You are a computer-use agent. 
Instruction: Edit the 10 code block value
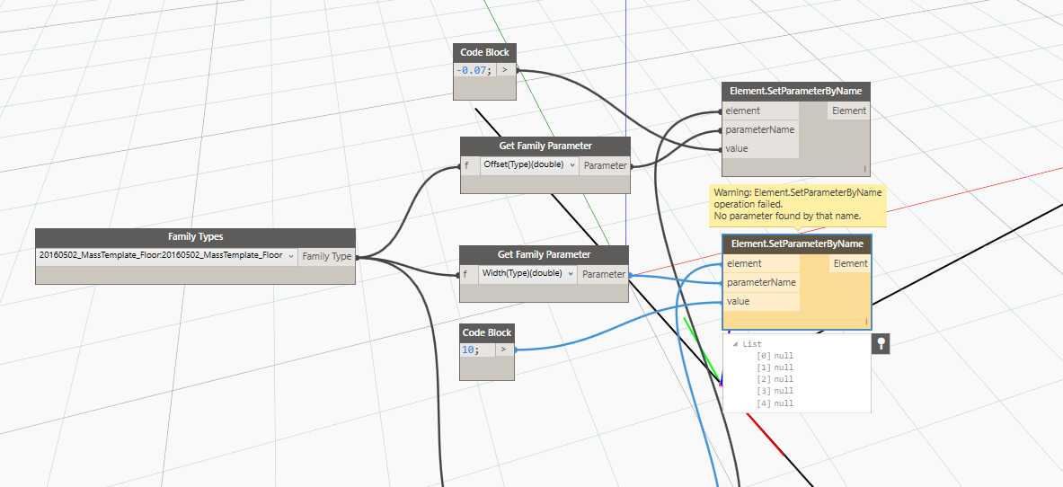(471, 350)
